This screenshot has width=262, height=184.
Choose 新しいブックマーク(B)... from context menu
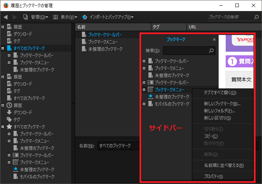(222, 104)
